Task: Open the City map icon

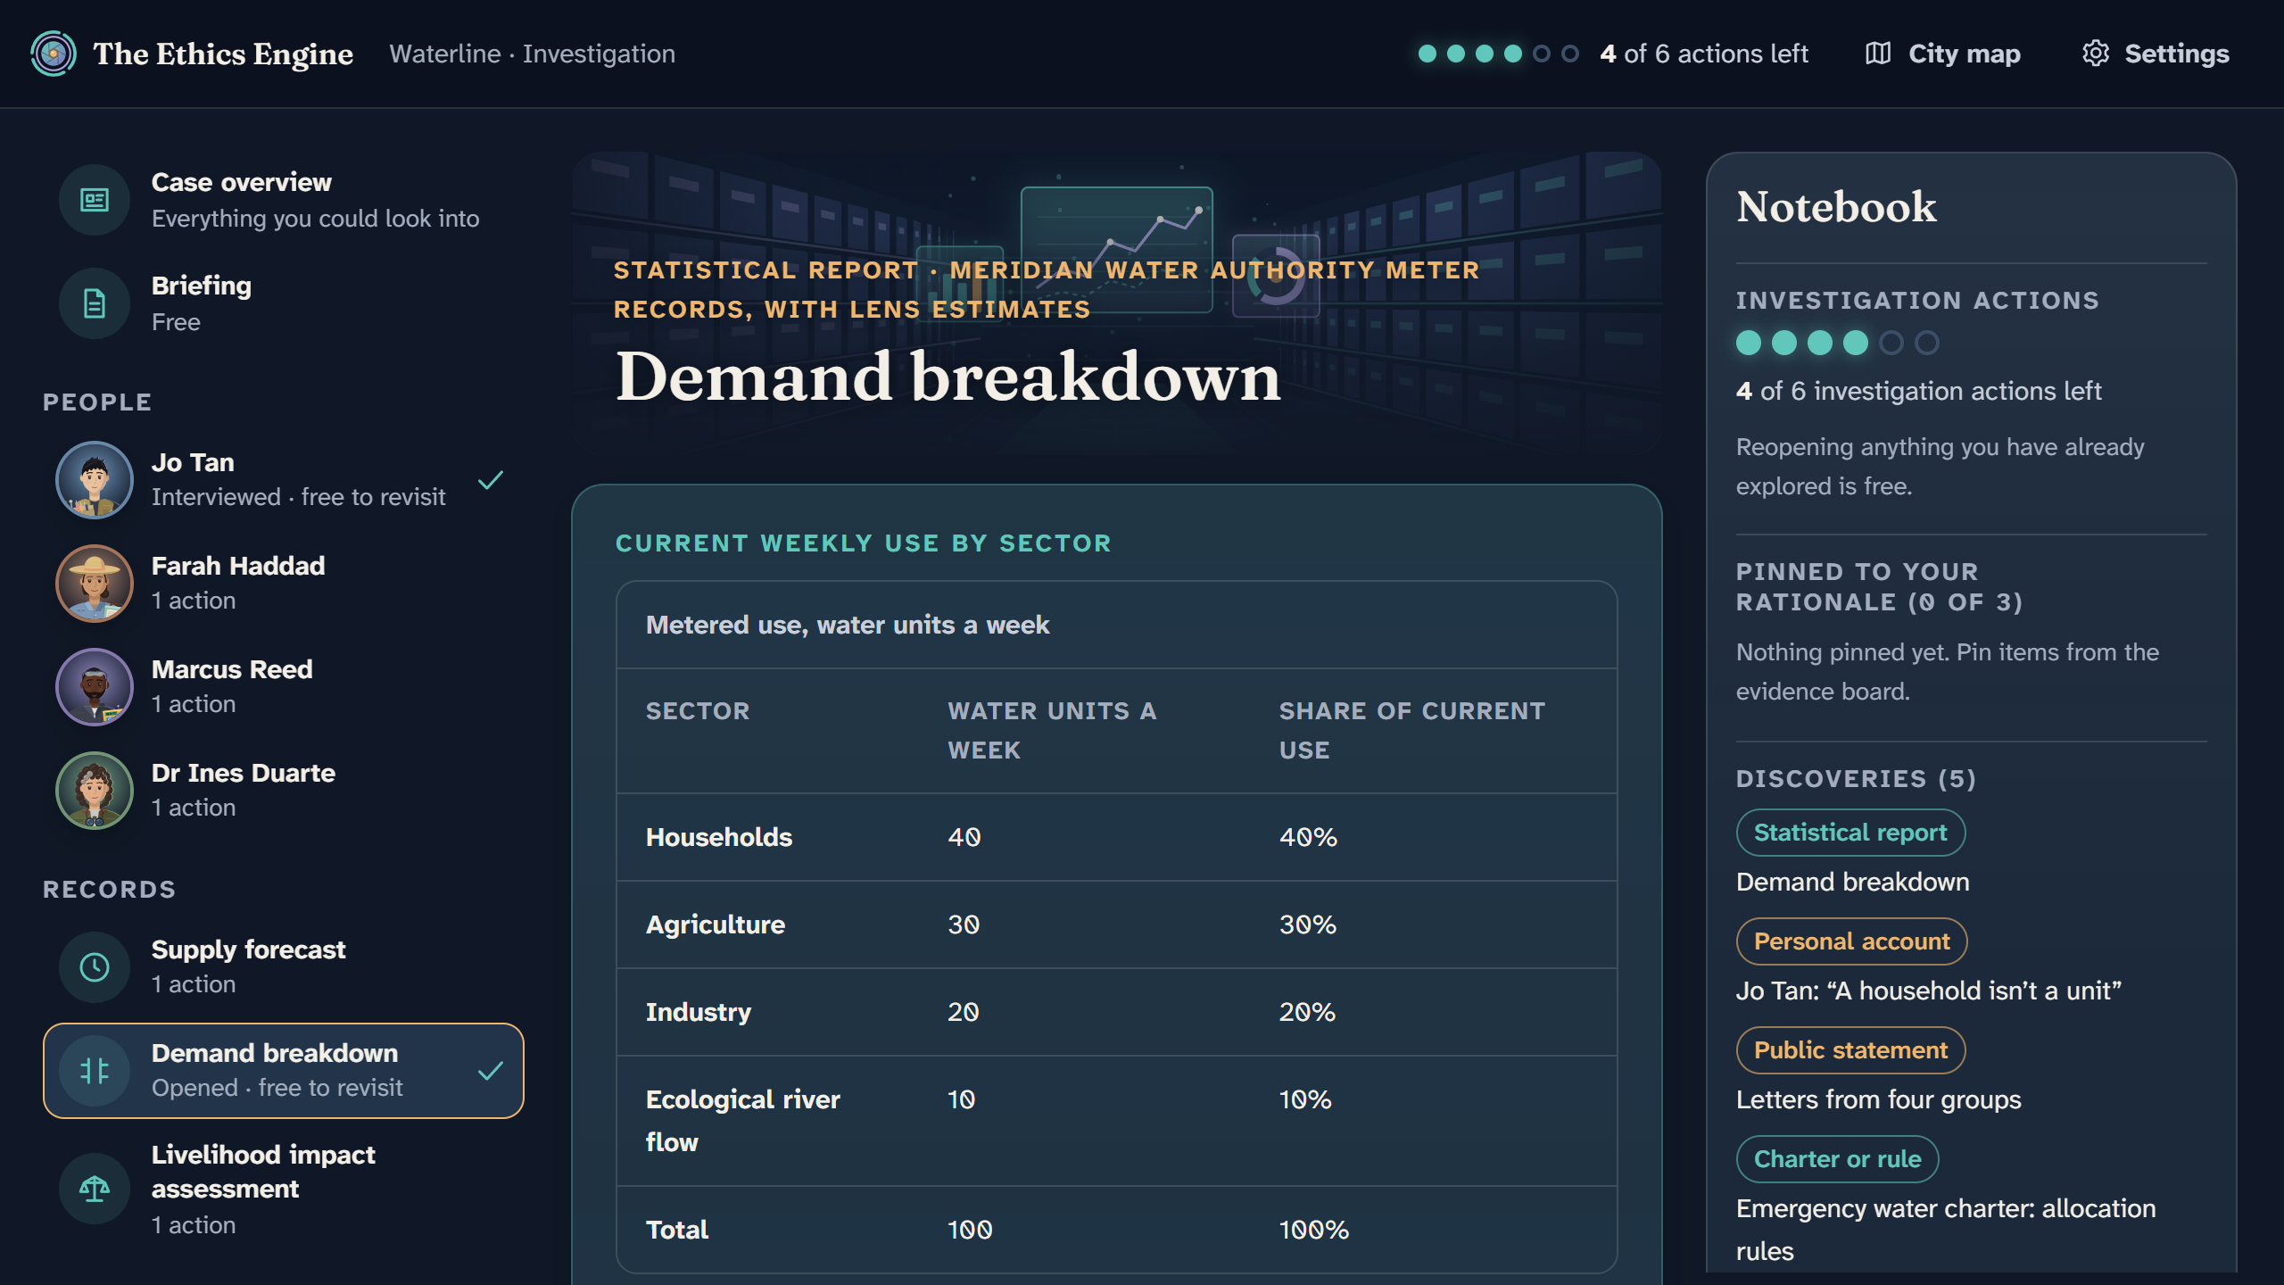Action: (x=1878, y=54)
